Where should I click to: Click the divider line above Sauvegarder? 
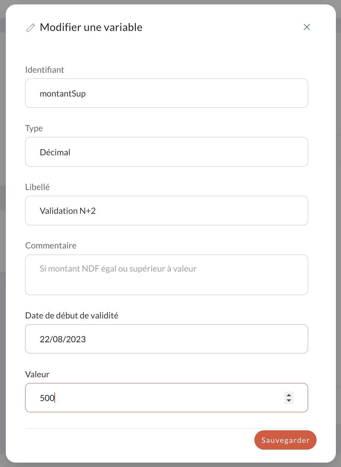coord(166,428)
